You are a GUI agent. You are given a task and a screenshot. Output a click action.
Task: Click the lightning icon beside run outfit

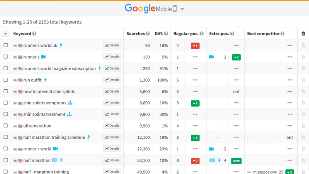45,80
